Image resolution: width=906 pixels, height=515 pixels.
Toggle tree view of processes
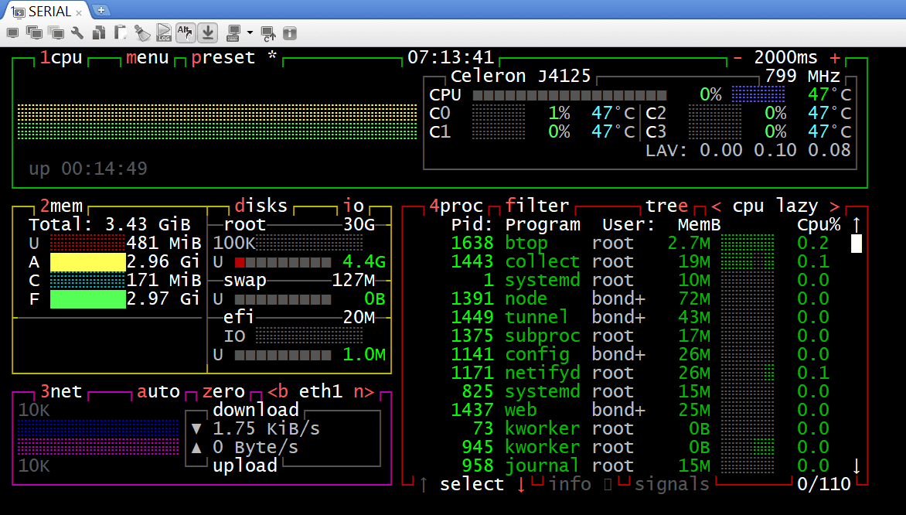[x=666, y=206]
